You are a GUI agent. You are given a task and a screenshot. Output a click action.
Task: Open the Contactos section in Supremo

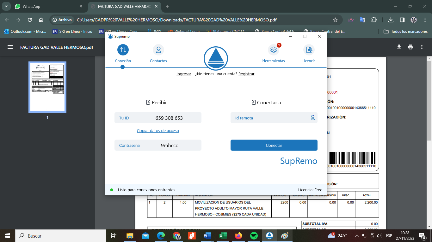pos(158,50)
